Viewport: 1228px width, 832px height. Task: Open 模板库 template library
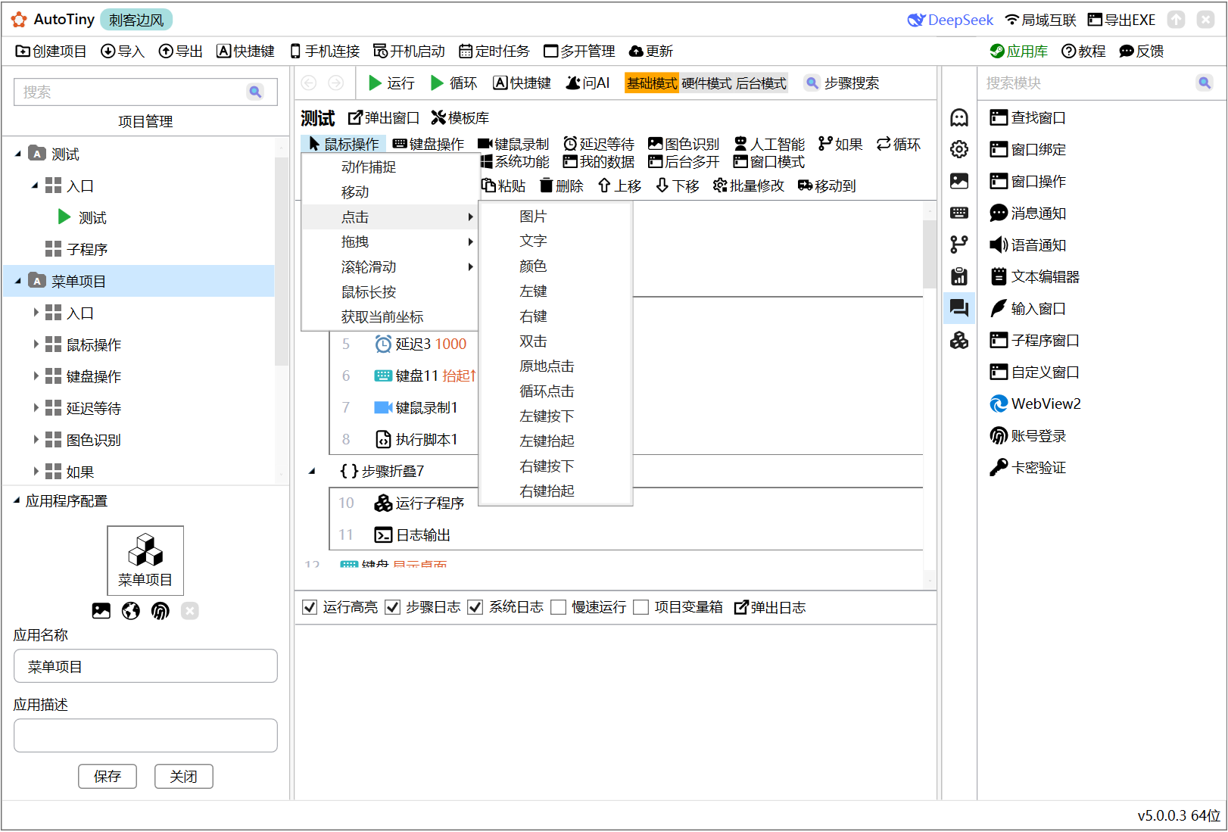point(460,117)
